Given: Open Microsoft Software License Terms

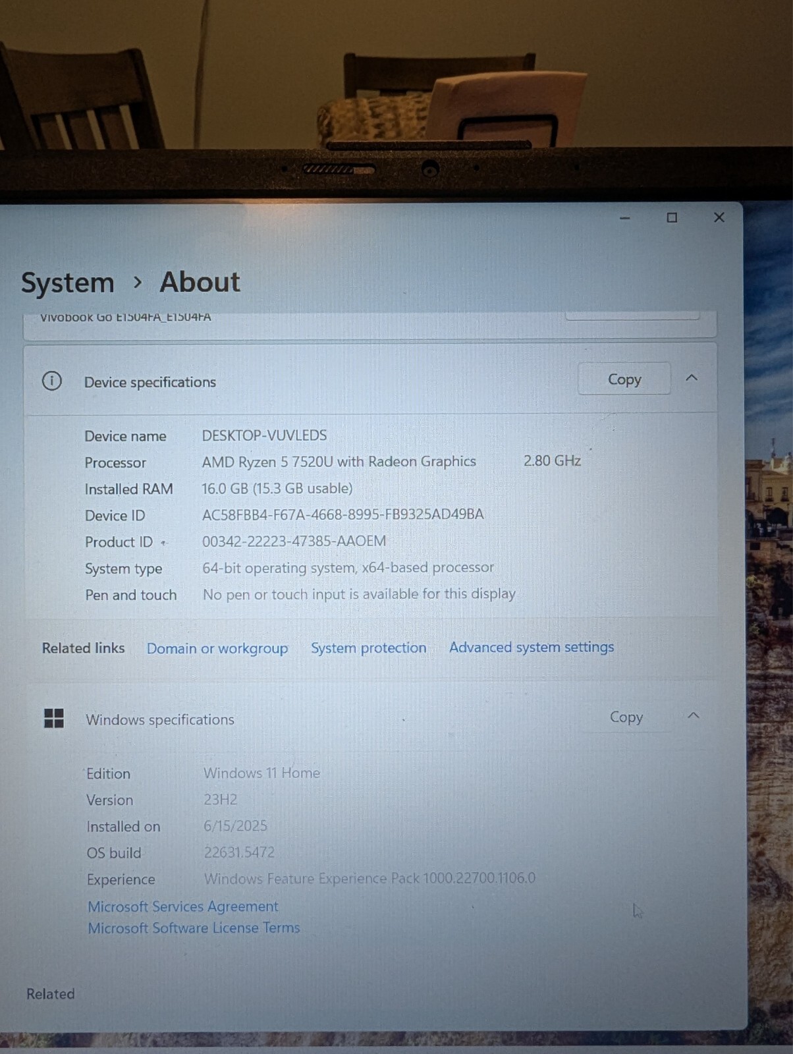Looking at the screenshot, I should point(194,928).
